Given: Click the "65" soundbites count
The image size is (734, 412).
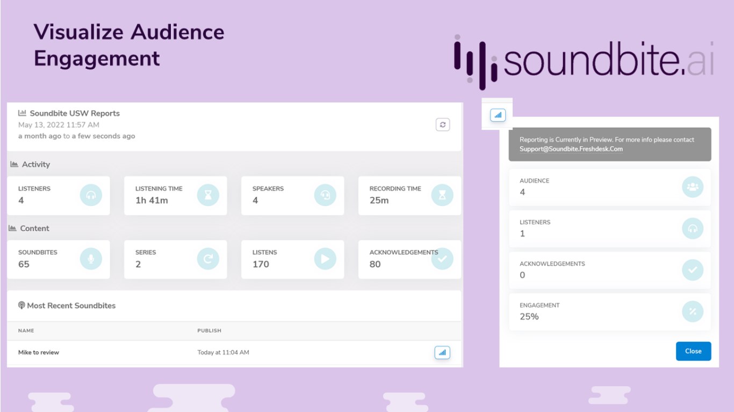Looking at the screenshot, I should (x=24, y=264).
